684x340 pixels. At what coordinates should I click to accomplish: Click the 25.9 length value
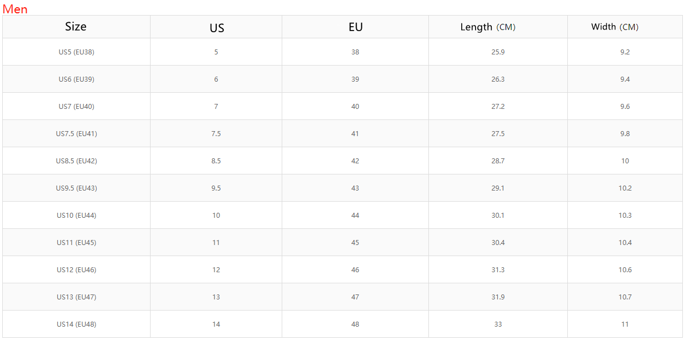point(498,52)
